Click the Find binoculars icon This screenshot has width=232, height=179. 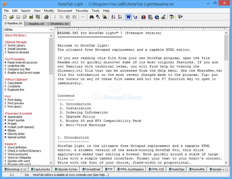(91, 17)
